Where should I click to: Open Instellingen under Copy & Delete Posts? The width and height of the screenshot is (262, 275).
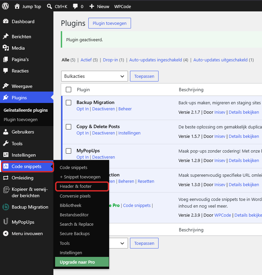pyautogui.click(x=129, y=133)
